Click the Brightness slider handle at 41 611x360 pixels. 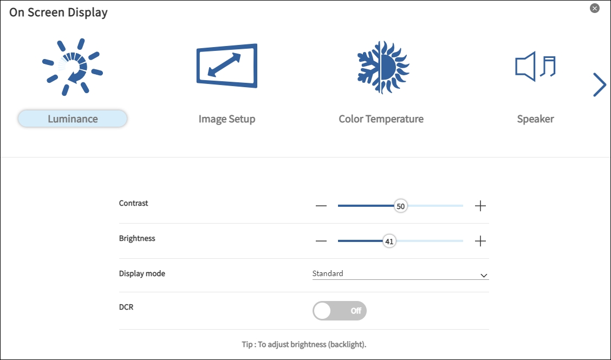pyautogui.click(x=389, y=241)
